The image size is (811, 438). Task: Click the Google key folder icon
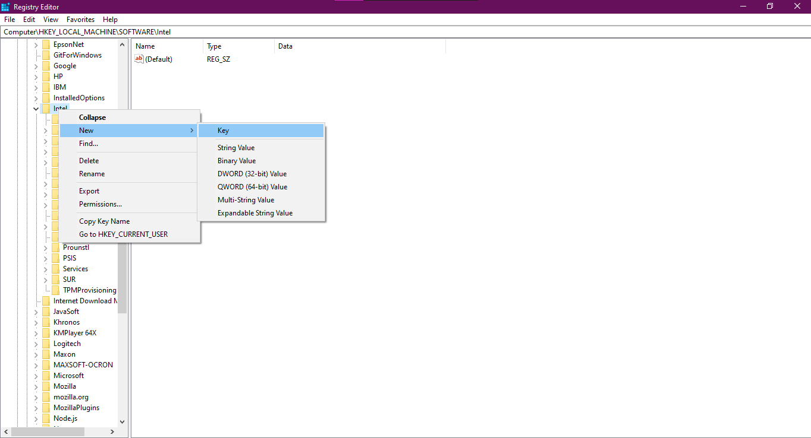coord(47,66)
